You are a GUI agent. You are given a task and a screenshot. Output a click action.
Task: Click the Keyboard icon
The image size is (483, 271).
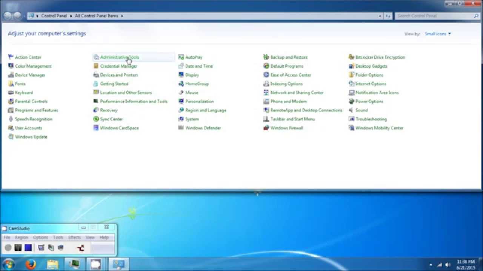coord(11,93)
